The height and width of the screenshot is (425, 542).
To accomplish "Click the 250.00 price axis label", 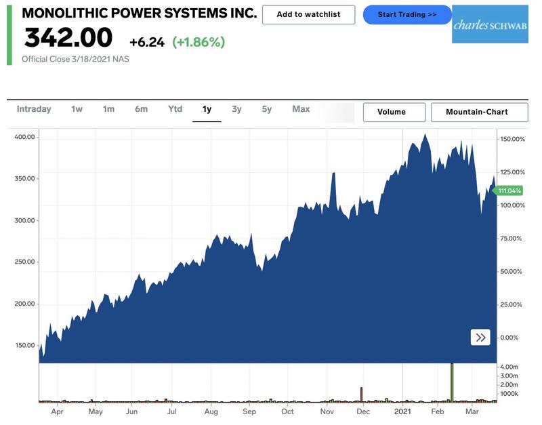I will (24, 262).
